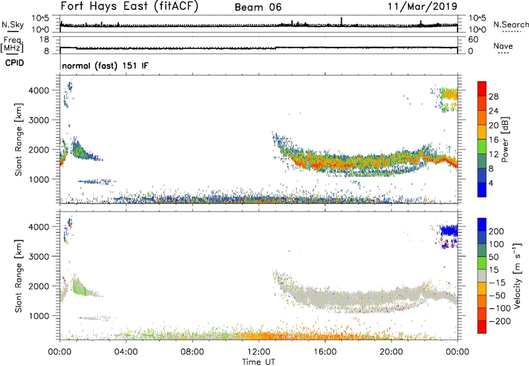Image resolution: width=529 pixels, height=366 pixels.
Task: Click the 'Freq. [MHz]' axis label
Action: (12, 44)
